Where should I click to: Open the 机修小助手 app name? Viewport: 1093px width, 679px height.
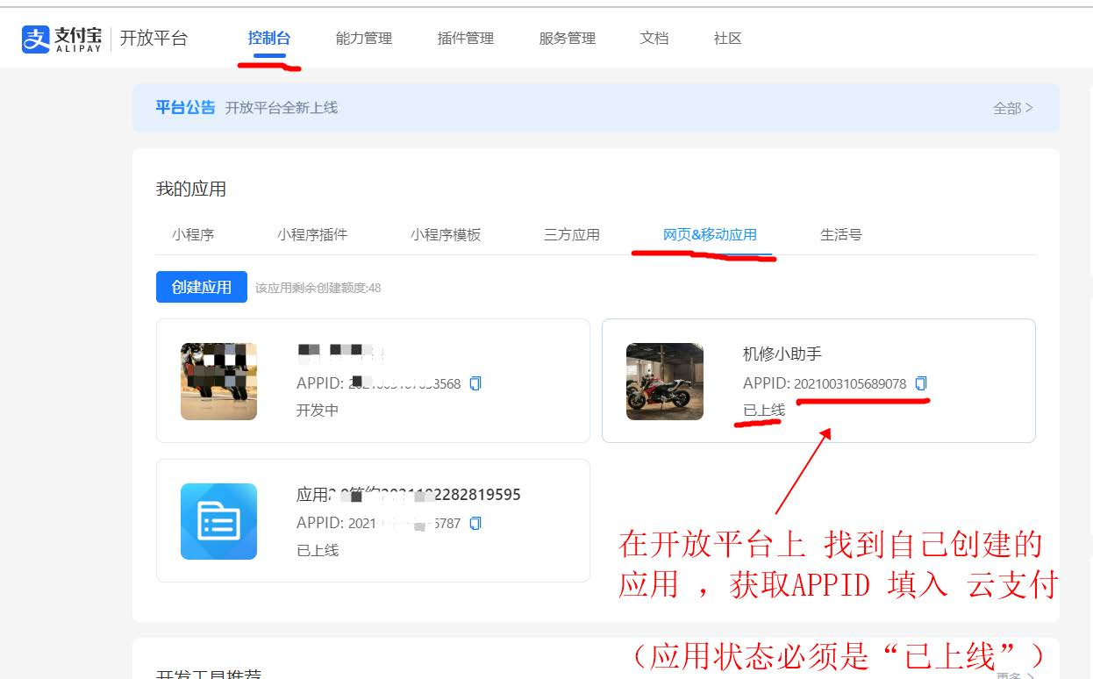click(782, 354)
